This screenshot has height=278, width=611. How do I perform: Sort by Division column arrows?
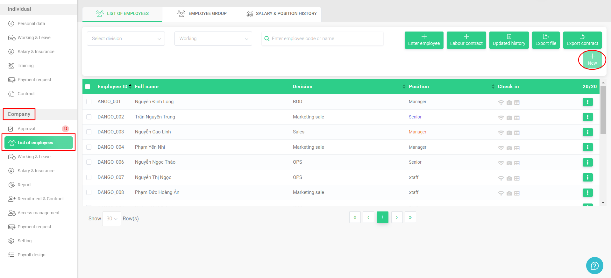(404, 87)
